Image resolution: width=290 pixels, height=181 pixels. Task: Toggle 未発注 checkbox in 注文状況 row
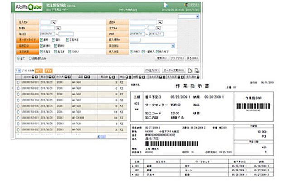(x=41, y=52)
